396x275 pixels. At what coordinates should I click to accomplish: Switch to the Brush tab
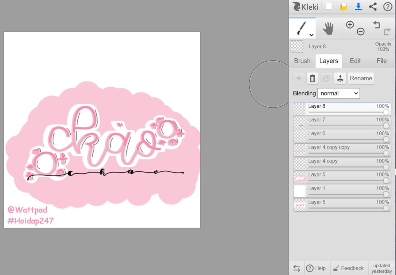pos(302,61)
